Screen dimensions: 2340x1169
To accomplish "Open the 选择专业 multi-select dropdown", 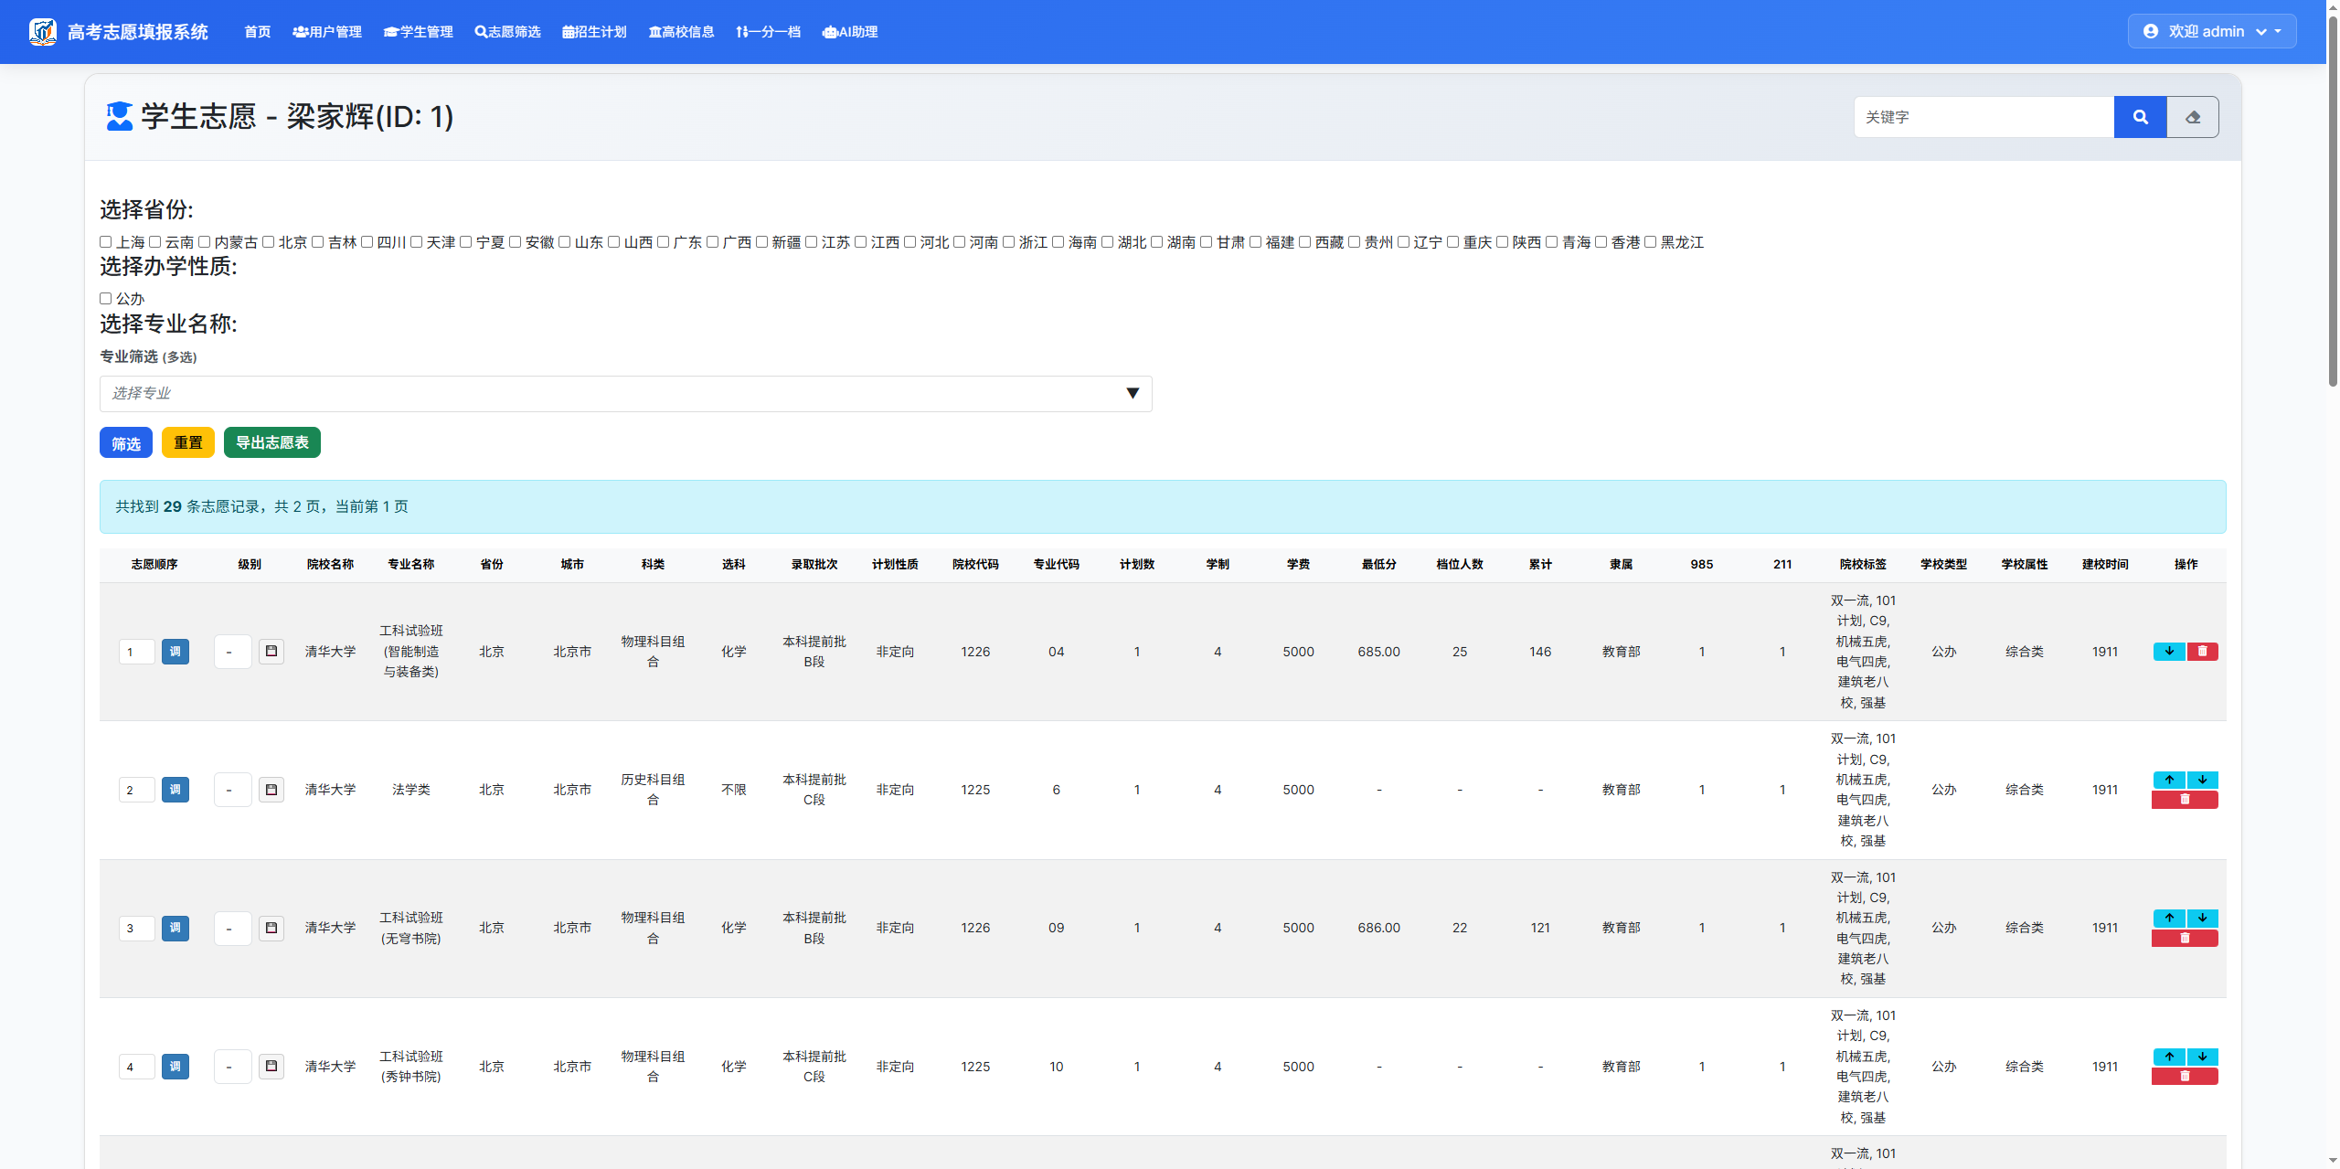I will pos(625,393).
